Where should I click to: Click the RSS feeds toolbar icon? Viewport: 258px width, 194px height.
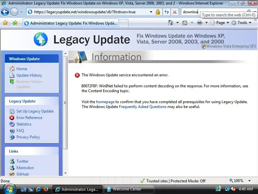point(185,23)
